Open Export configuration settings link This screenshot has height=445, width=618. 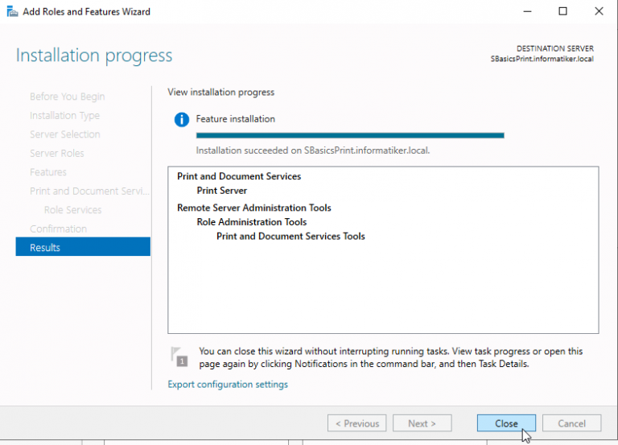coord(228,385)
